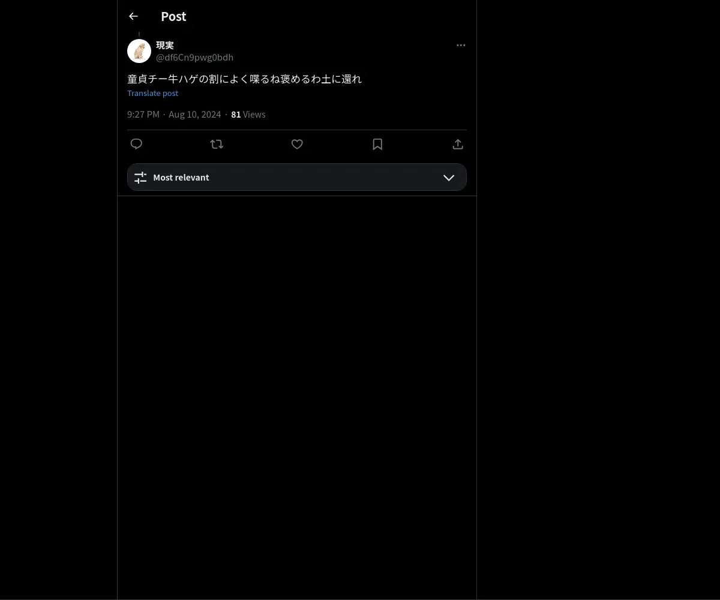Click the reply speech bubble icon
720x600 pixels.
coord(136,144)
